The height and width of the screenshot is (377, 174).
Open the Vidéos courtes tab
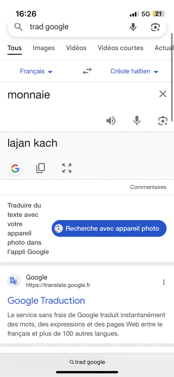pyautogui.click(x=120, y=48)
